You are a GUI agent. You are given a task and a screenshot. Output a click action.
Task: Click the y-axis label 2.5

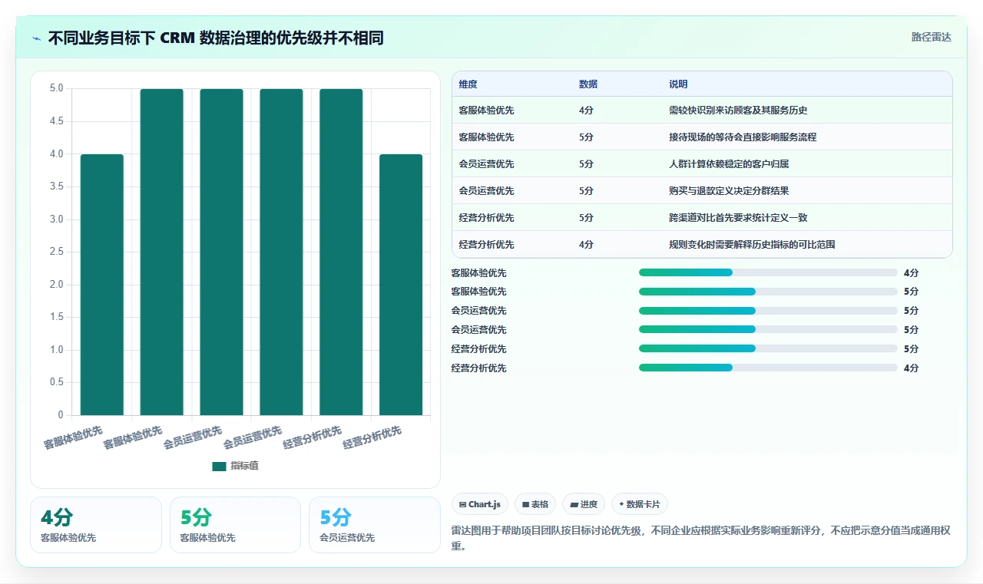[x=56, y=252]
